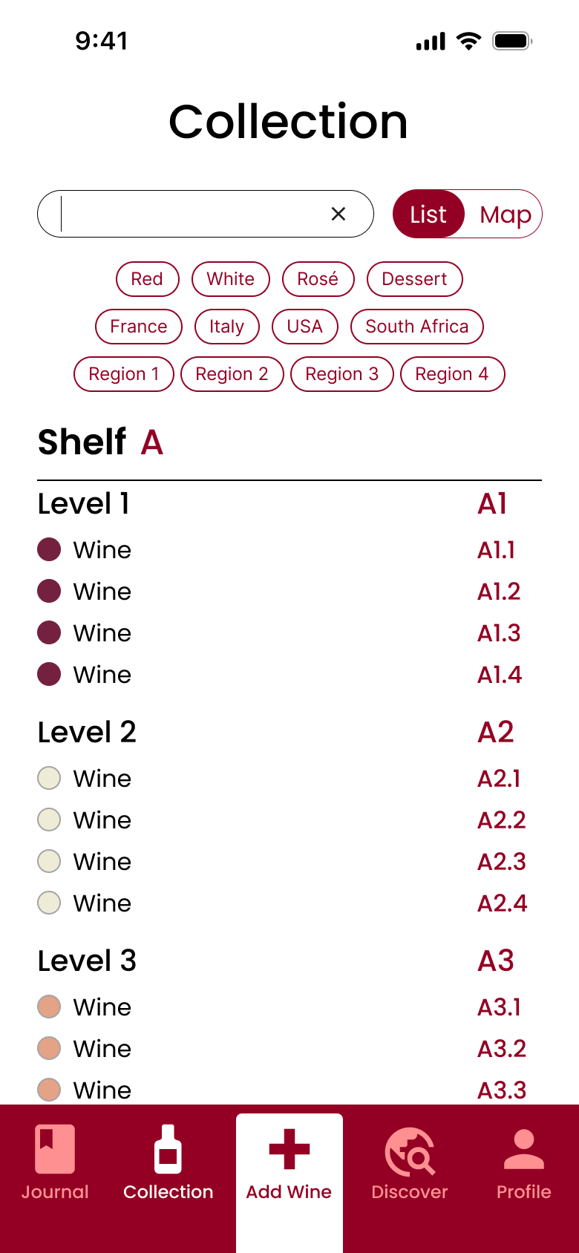Open the Level 2 section header
The image size is (579, 1253).
tap(87, 732)
